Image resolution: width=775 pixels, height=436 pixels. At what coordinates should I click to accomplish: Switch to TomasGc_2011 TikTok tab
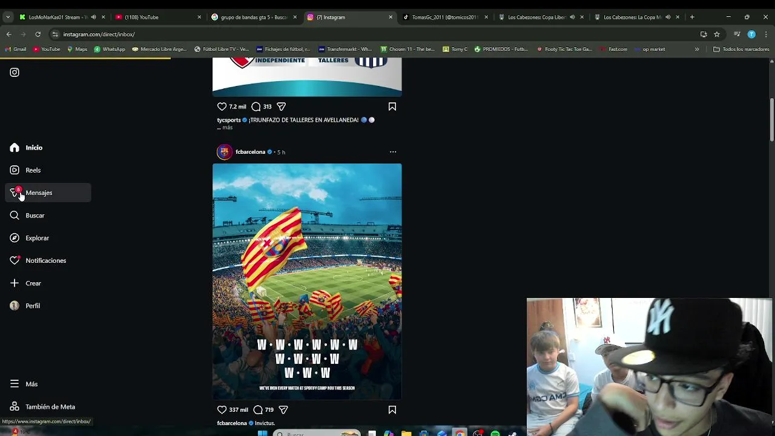pos(445,17)
